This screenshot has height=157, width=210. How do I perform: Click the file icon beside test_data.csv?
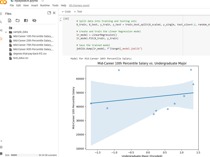pos(10,58)
